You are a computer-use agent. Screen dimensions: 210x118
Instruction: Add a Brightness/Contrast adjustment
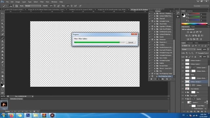(188, 32)
